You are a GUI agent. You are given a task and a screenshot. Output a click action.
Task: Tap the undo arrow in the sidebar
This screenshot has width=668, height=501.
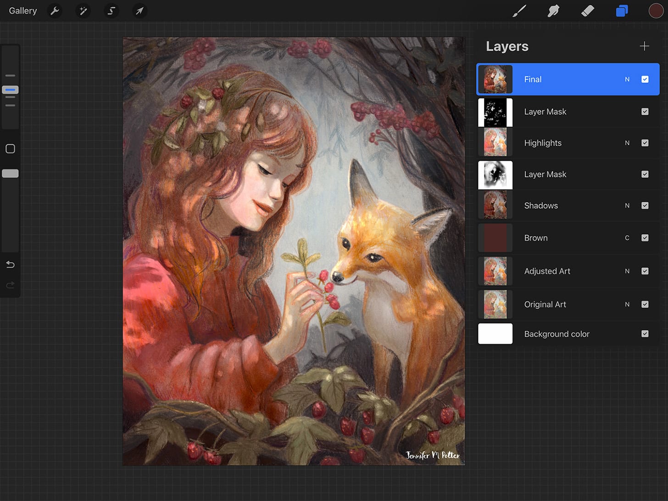pyautogui.click(x=10, y=265)
